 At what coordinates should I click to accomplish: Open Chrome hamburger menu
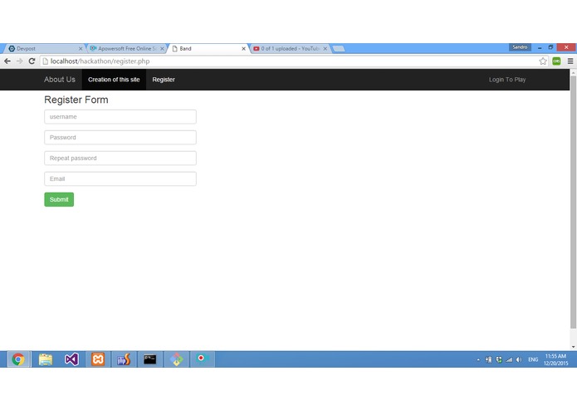(x=570, y=61)
